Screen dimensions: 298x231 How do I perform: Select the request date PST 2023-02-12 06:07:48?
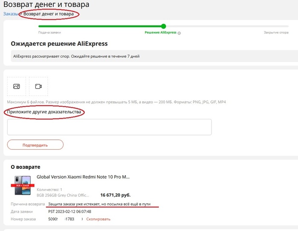coord(70,211)
